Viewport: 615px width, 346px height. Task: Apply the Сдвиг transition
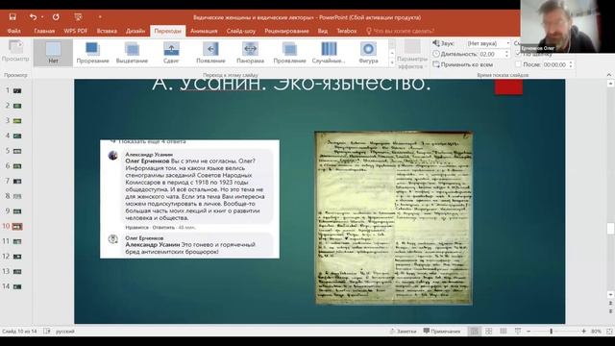171,53
